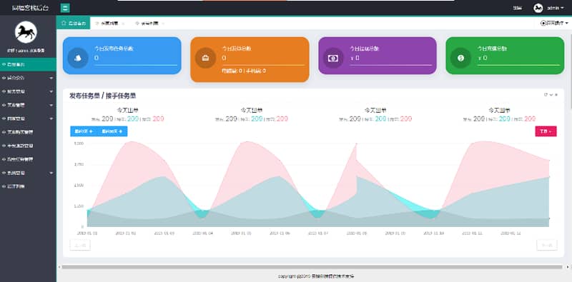This screenshot has height=282, width=572.
Task: Open the horse logo avatar in sidebar
Action: coord(26,32)
